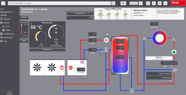Open the Tabelle sidebar entry

(8, 30)
